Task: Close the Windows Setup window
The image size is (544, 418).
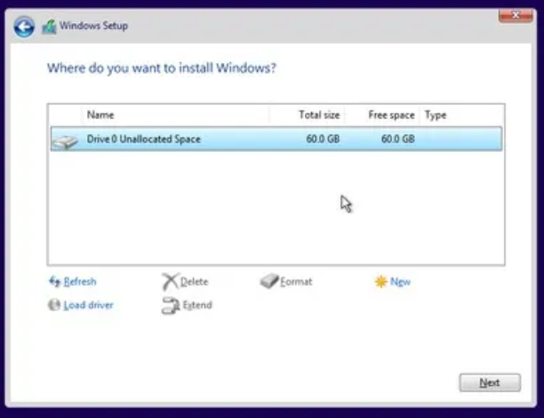Action: point(516,15)
